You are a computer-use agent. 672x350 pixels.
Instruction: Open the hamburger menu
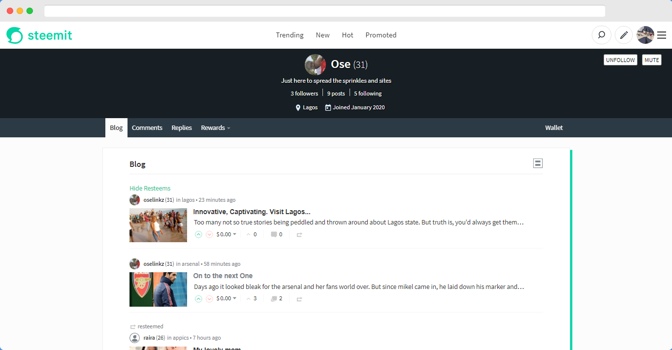[662, 35]
